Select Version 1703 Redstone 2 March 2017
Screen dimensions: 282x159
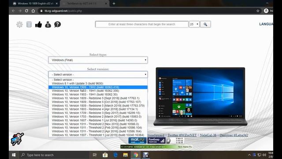pyautogui.click(x=98, y=117)
